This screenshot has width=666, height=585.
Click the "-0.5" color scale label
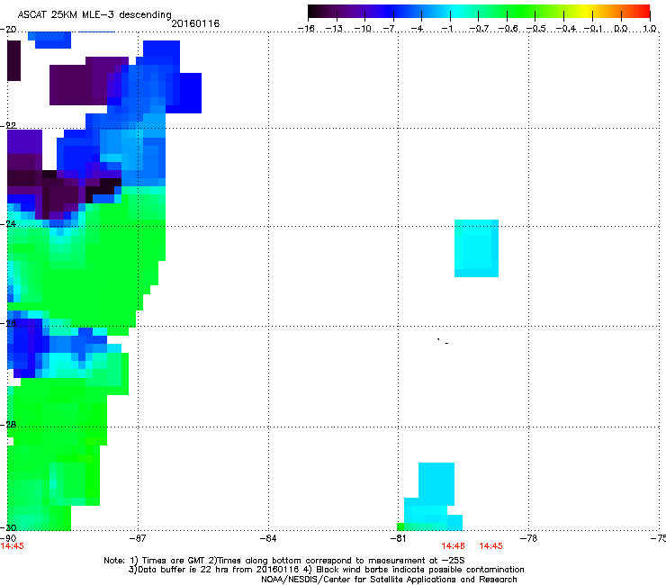coord(535,29)
